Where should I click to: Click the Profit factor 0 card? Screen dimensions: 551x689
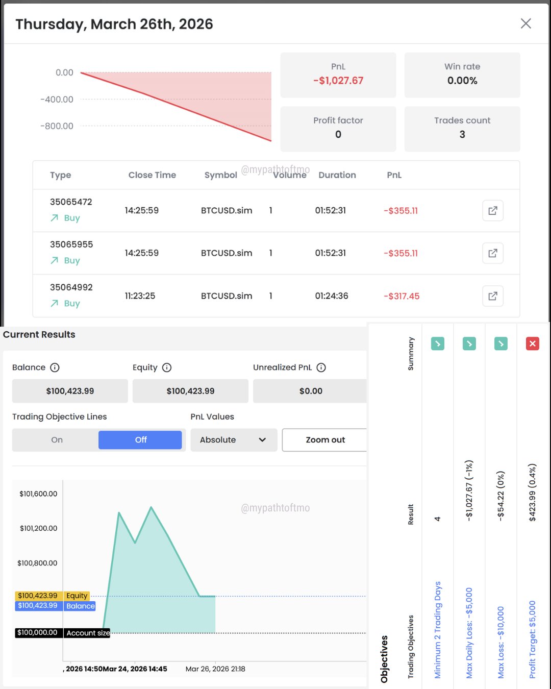(338, 129)
